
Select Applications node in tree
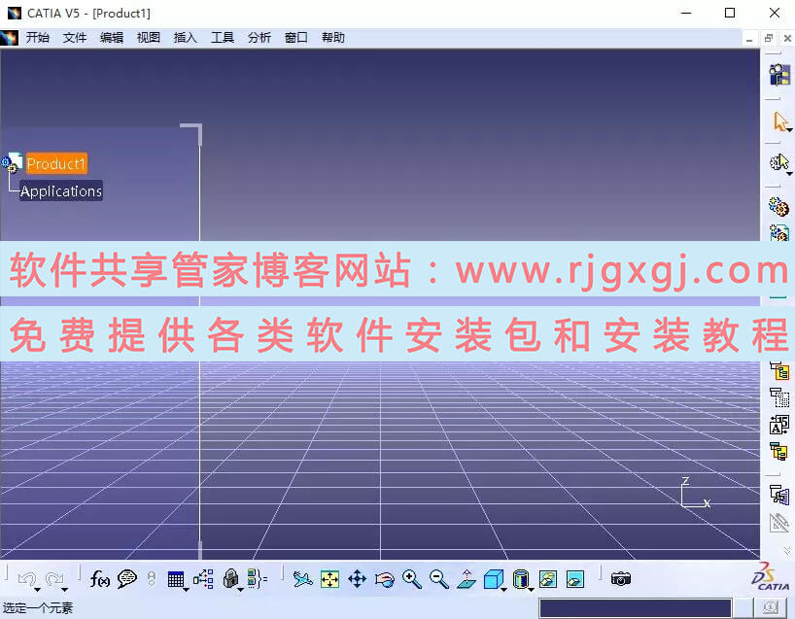[61, 191]
